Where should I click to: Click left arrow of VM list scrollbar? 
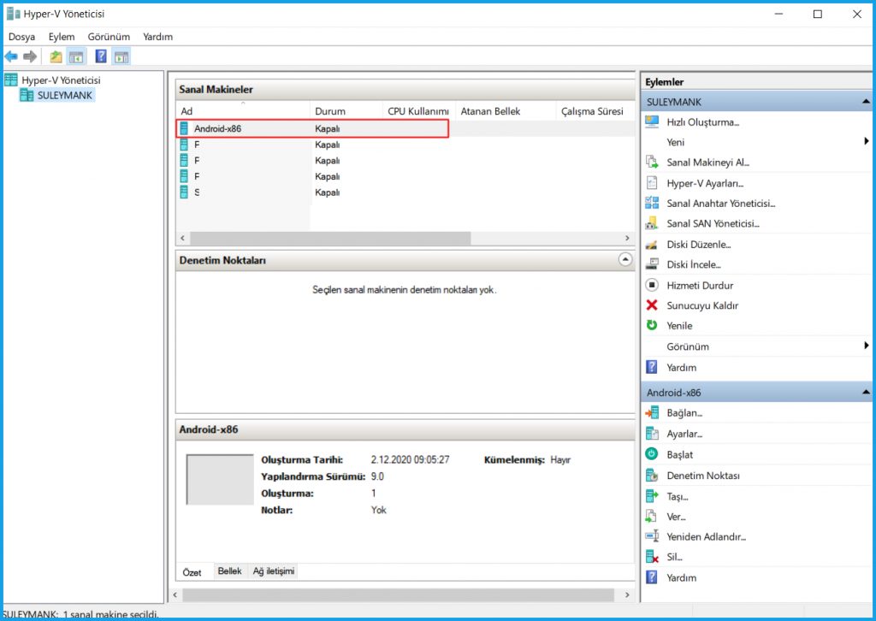pos(183,238)
